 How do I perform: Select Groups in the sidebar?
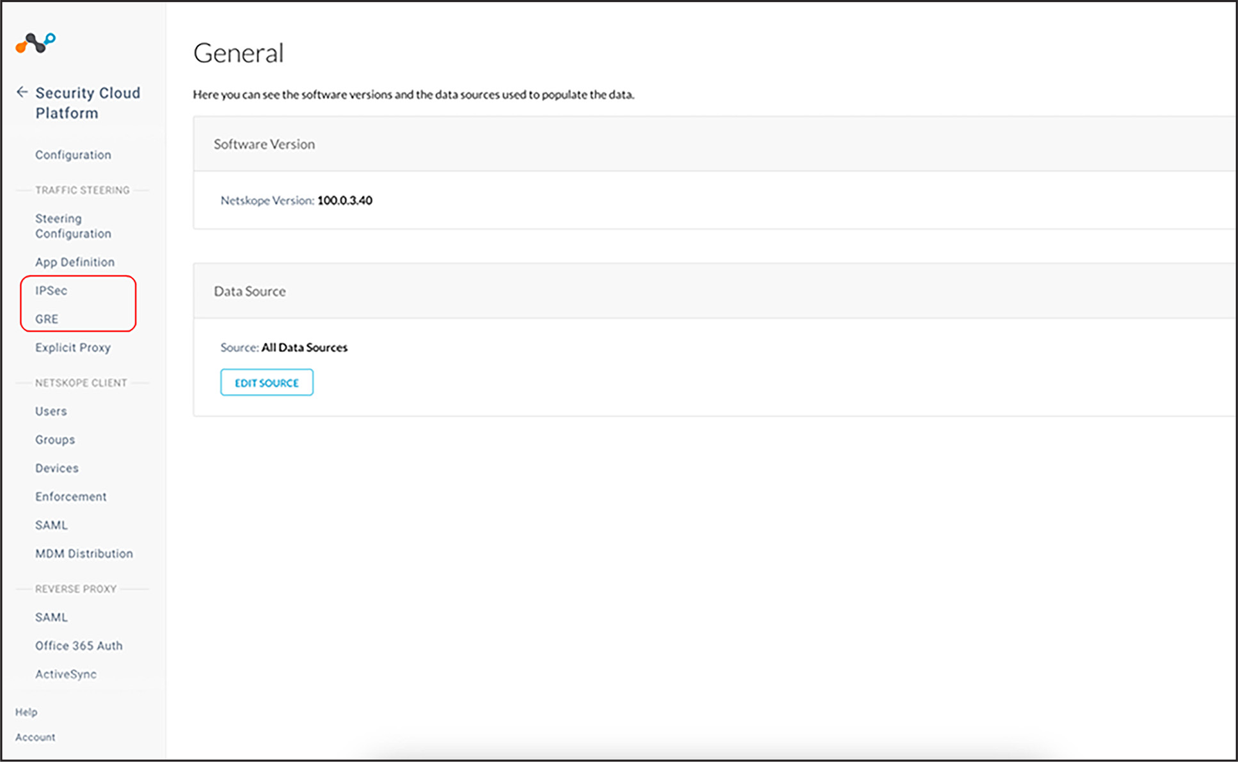55,440
